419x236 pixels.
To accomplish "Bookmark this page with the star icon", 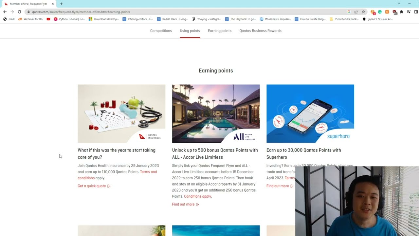I will [x=363, y=12].
